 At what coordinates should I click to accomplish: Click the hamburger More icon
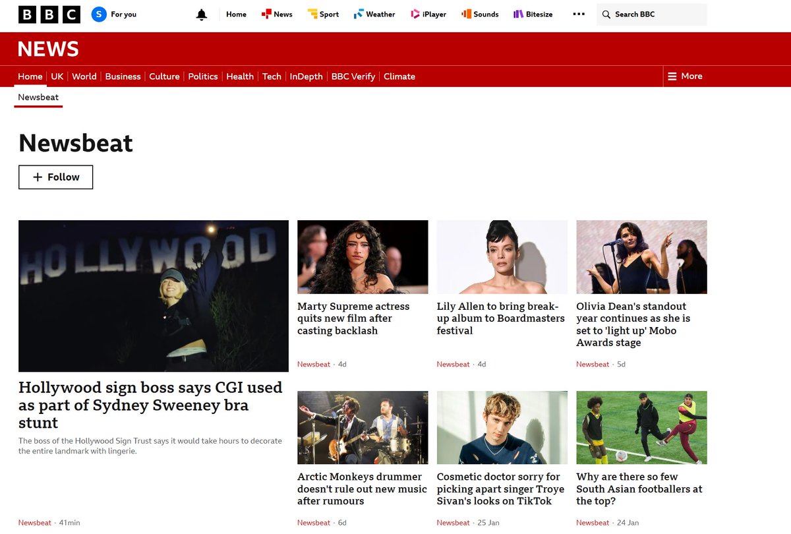(672, 76)
